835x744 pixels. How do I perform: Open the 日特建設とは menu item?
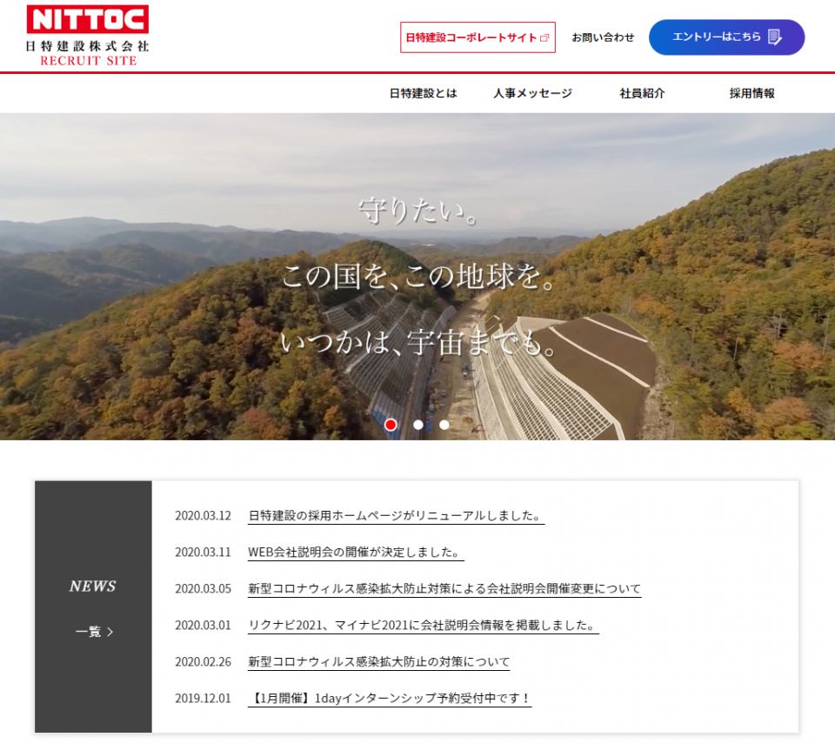pyautogui.click(x=424, y=93)
